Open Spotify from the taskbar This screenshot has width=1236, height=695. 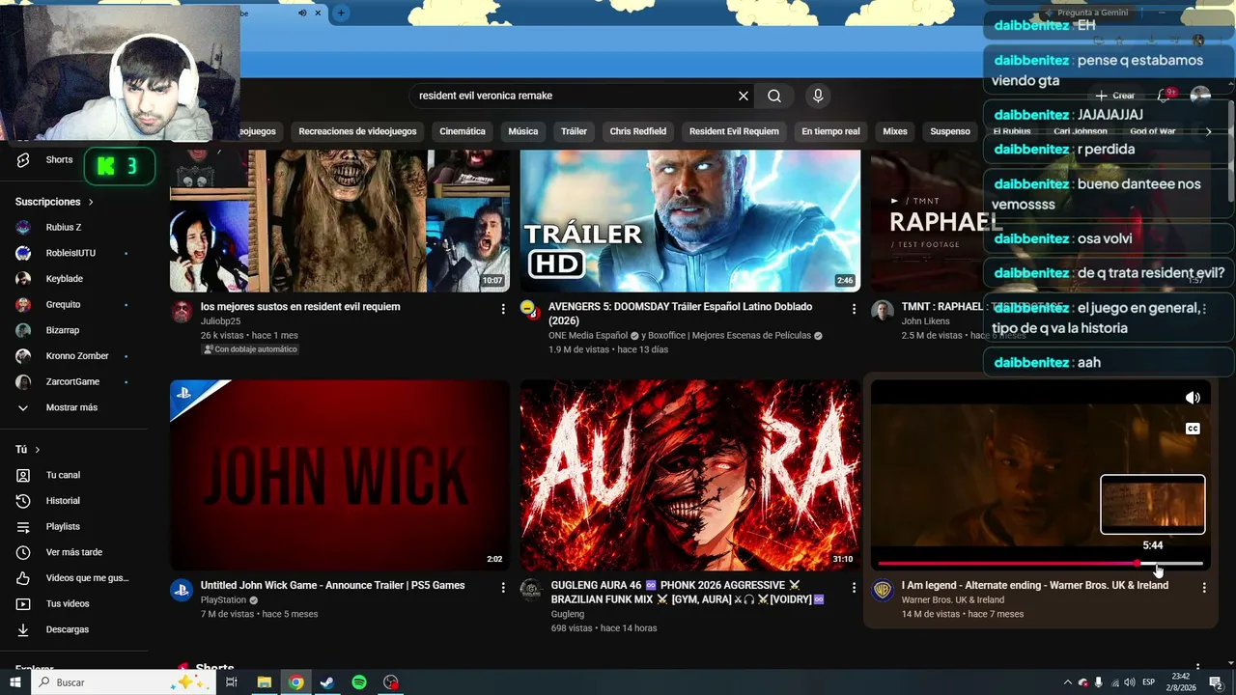(359, 682)
